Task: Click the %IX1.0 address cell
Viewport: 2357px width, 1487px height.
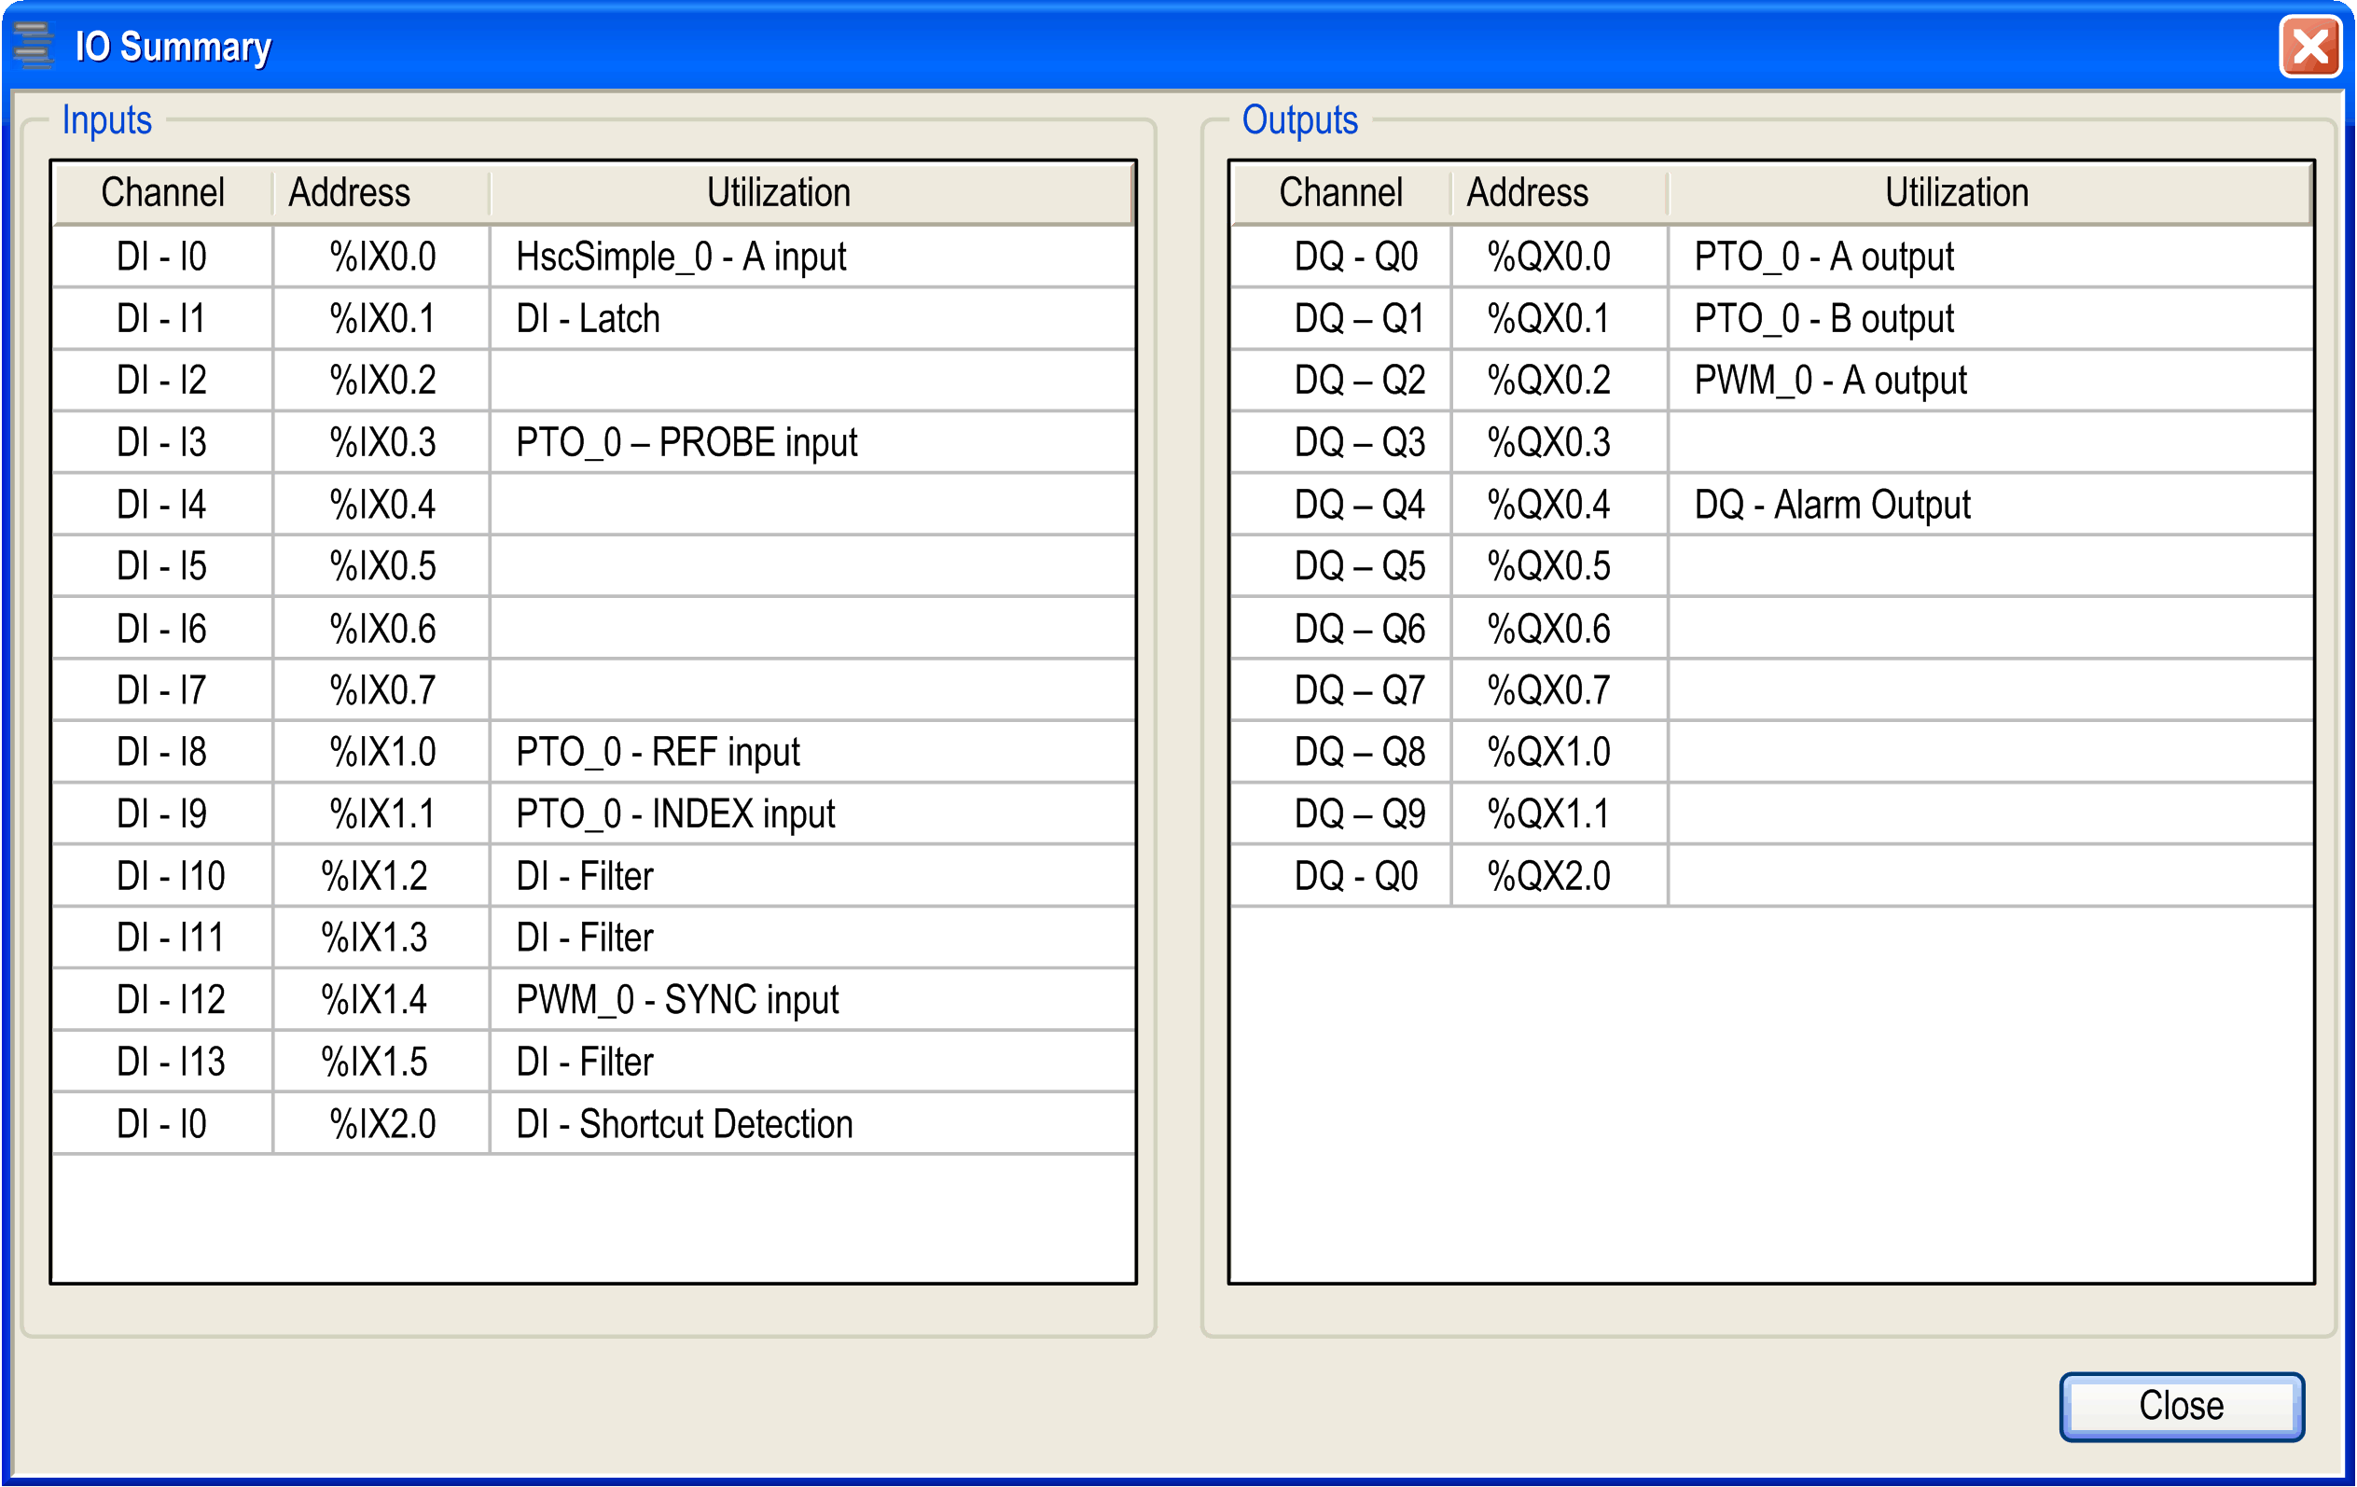Action: tap(381, 753)
